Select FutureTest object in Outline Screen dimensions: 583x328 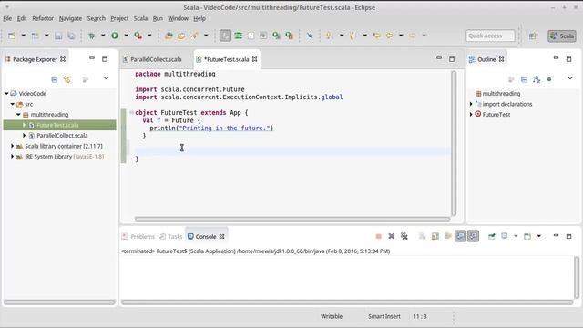coord(496,115)
